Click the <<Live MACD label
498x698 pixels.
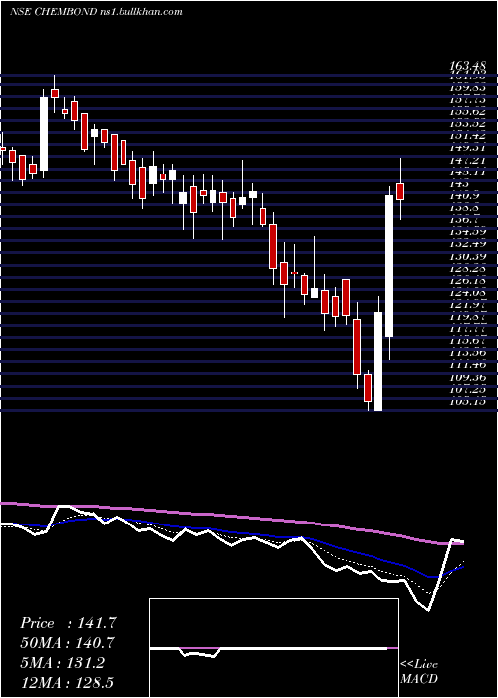tap(419, 672)
